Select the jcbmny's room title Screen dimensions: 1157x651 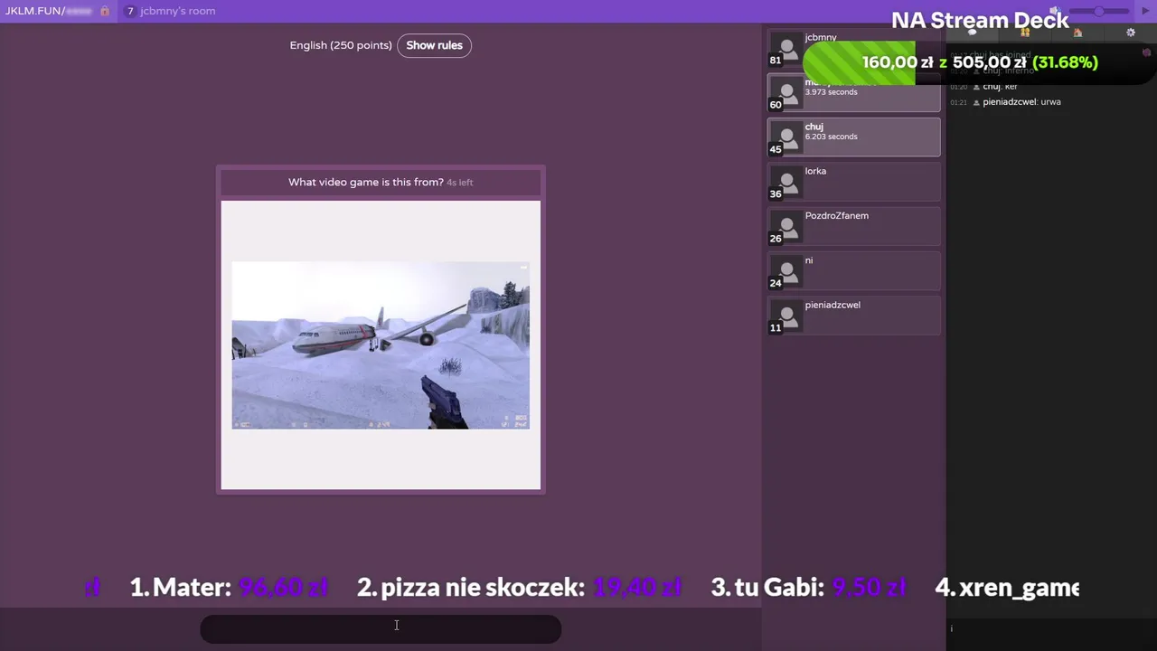pos(178,11)
